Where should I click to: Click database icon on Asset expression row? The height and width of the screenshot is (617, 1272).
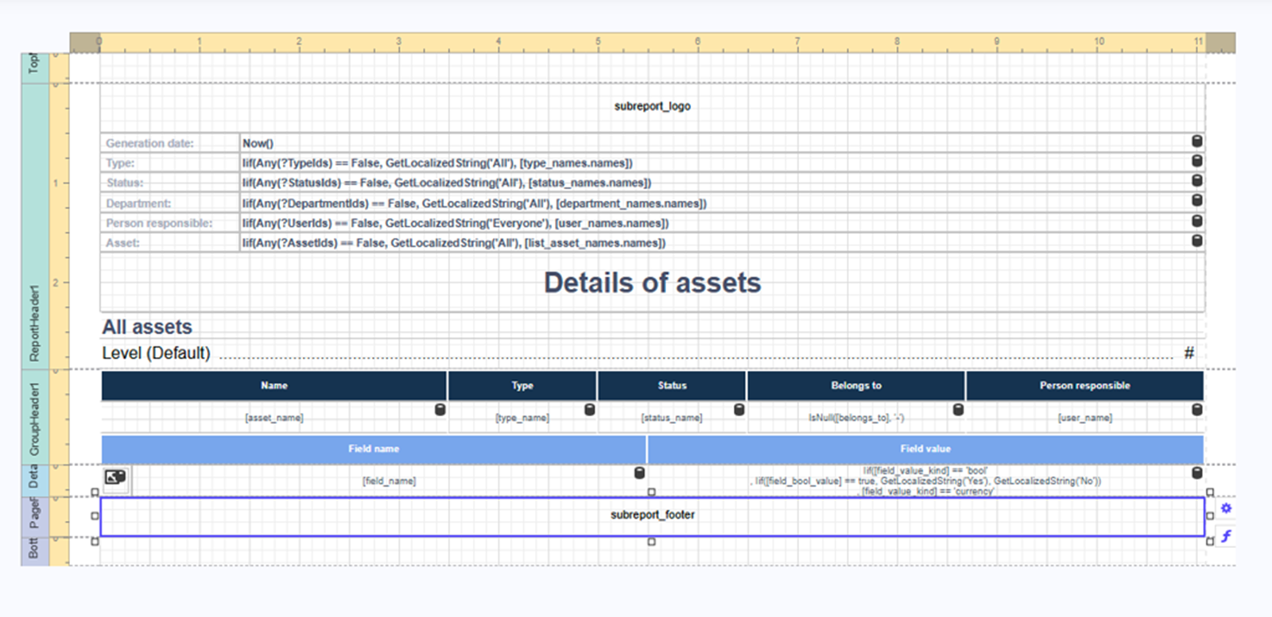pyautogui.click(x=1196, y=241)
